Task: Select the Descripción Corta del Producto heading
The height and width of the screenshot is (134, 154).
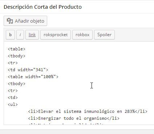Action: (x=42, y=7)
